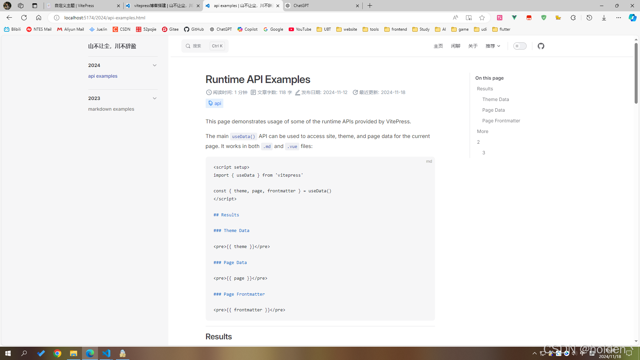Open the JueJin bookmark
The height and width of the screenshot is (360, 640).
tap(98, 29)
